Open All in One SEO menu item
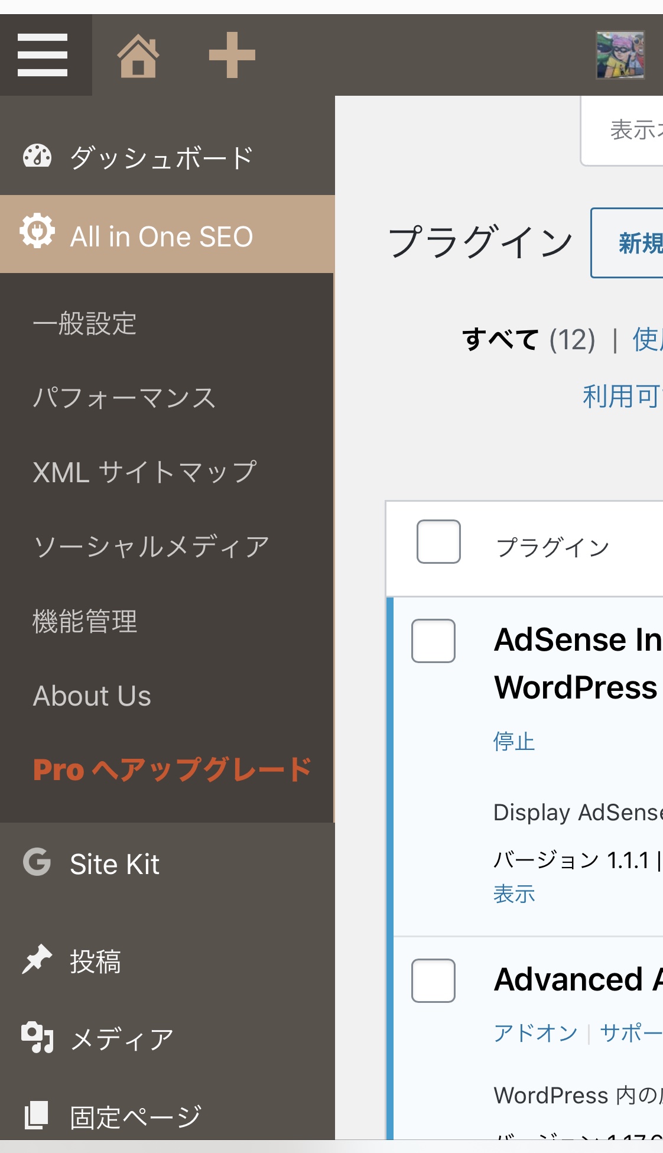 pos(167,234)
